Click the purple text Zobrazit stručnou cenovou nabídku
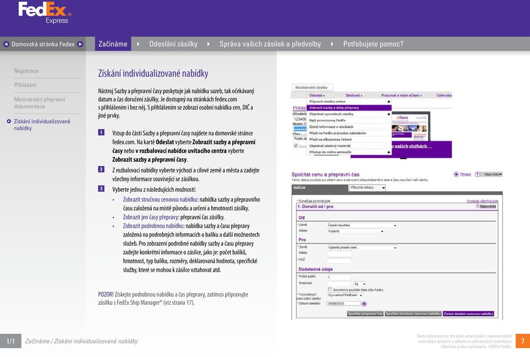This screenshot has height=357, width=530. [160, 199]
